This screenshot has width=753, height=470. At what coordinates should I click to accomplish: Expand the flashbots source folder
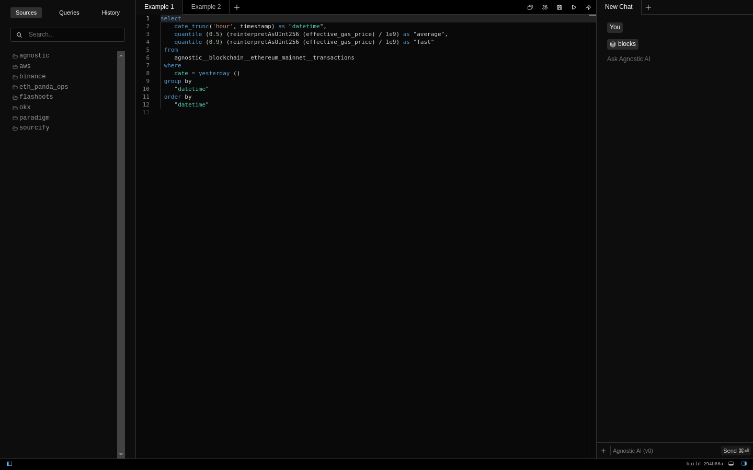(32, 97)
